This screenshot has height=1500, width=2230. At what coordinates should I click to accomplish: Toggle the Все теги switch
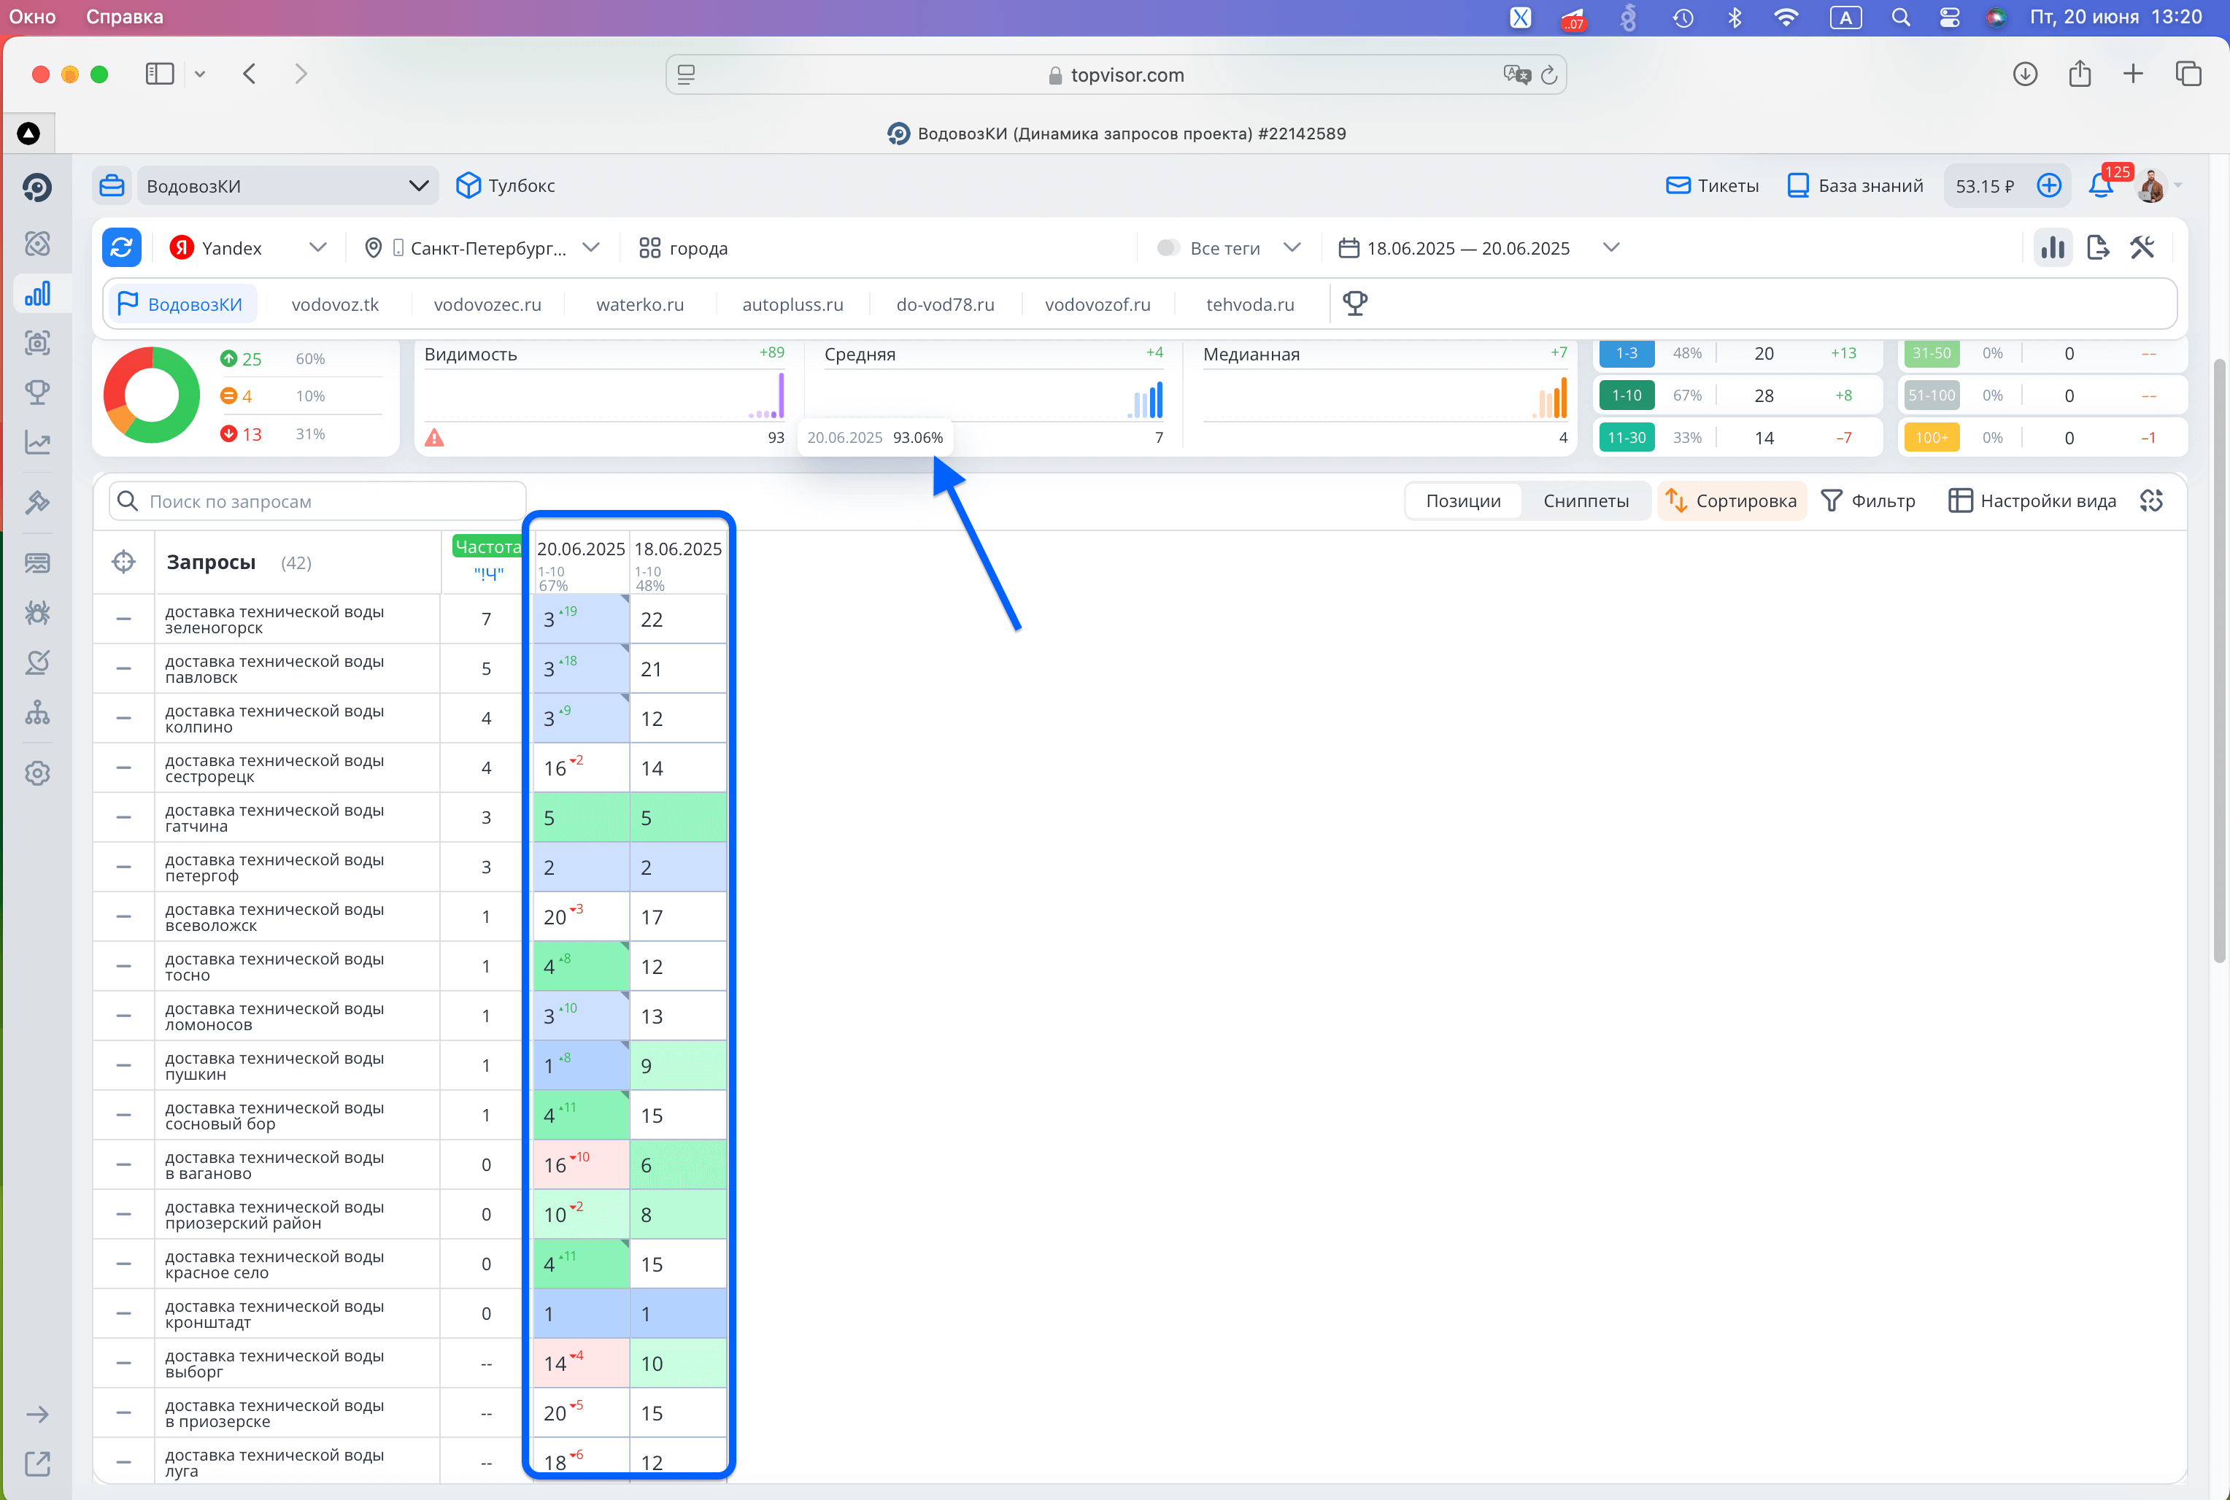[1167, 248]
